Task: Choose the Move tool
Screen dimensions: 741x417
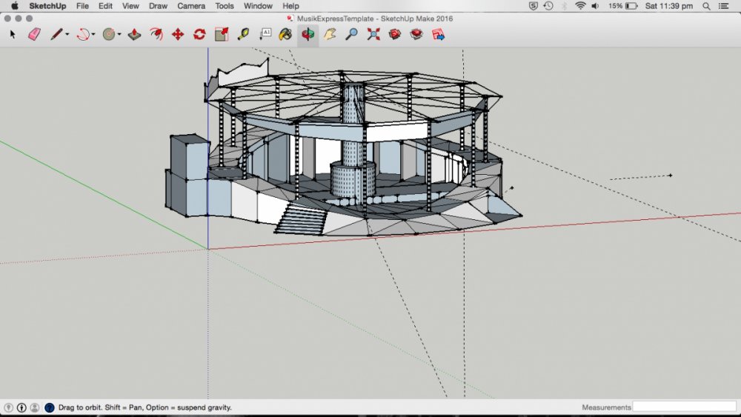Action: (x=178, y=34)
